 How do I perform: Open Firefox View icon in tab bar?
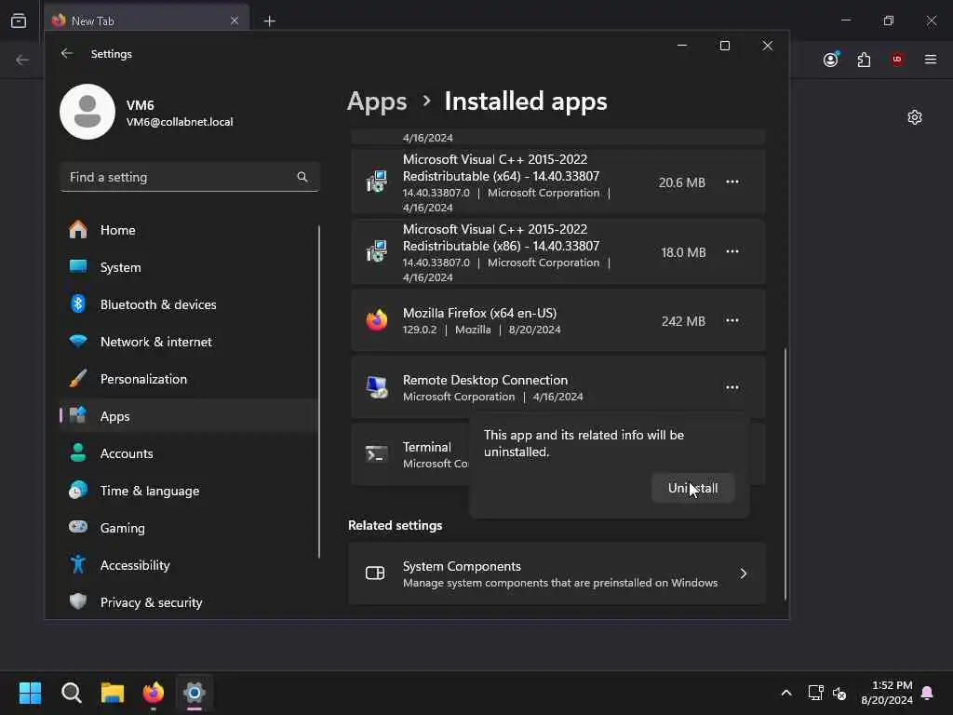pyautogui.click(x=19, y=20)
